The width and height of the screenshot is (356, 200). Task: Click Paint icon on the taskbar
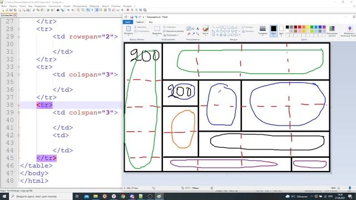pos(159,196)
